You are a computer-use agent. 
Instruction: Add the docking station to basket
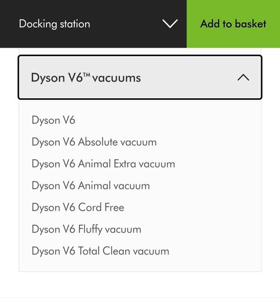click(233, 24)
